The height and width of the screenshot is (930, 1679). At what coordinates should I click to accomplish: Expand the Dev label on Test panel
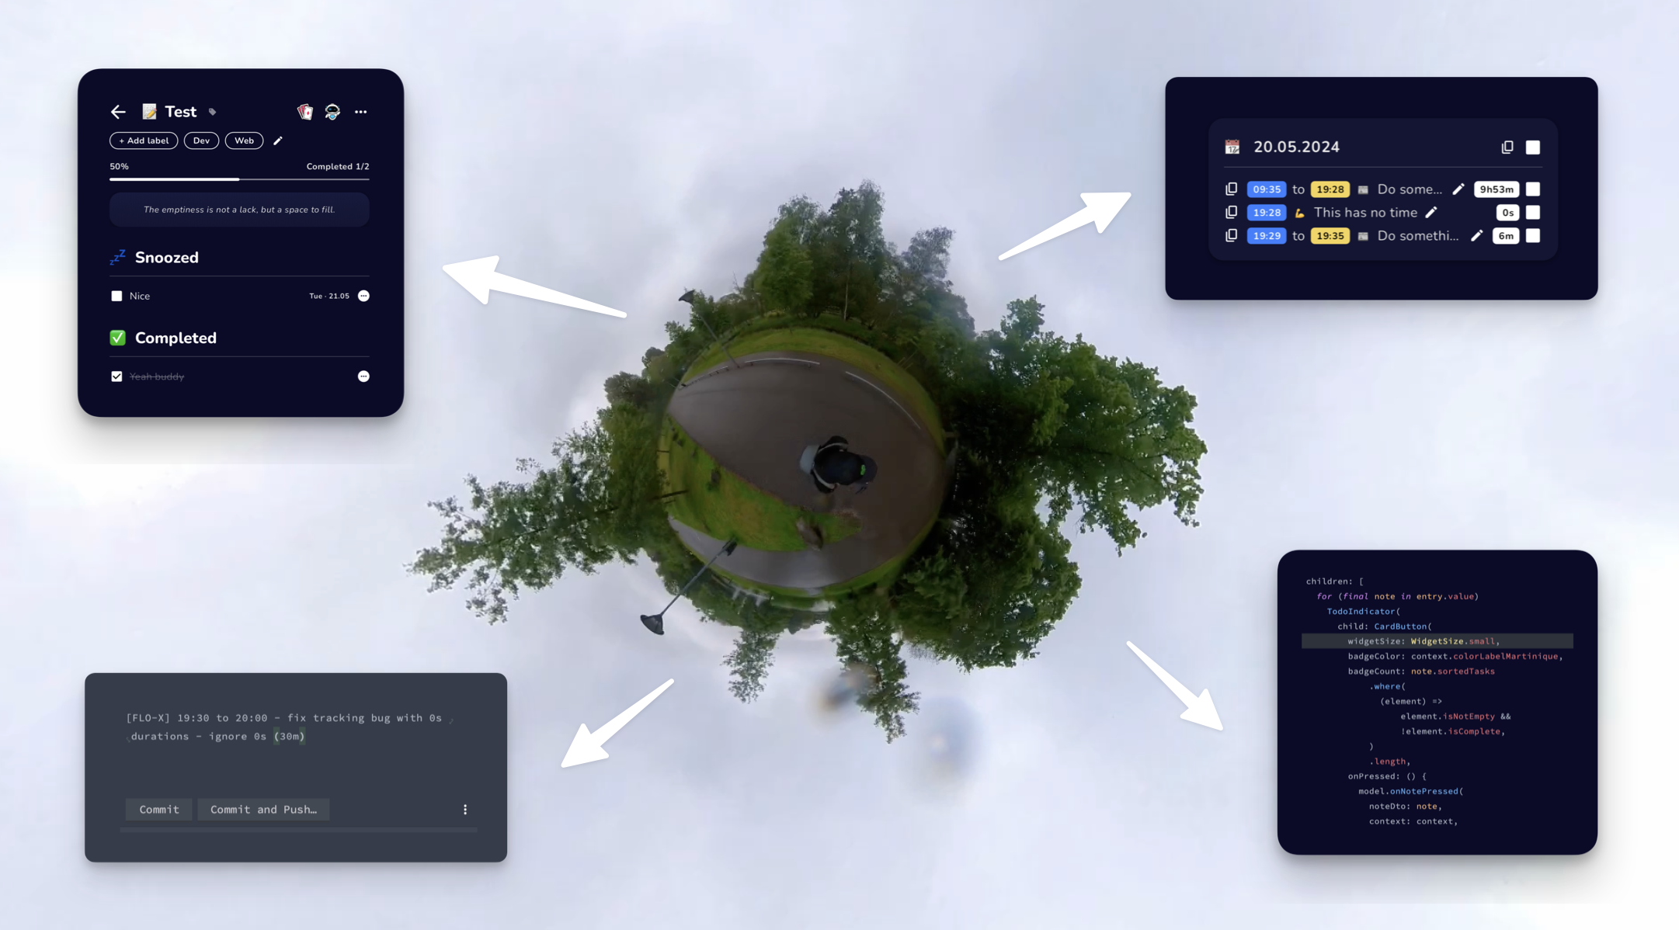(200, 140)
